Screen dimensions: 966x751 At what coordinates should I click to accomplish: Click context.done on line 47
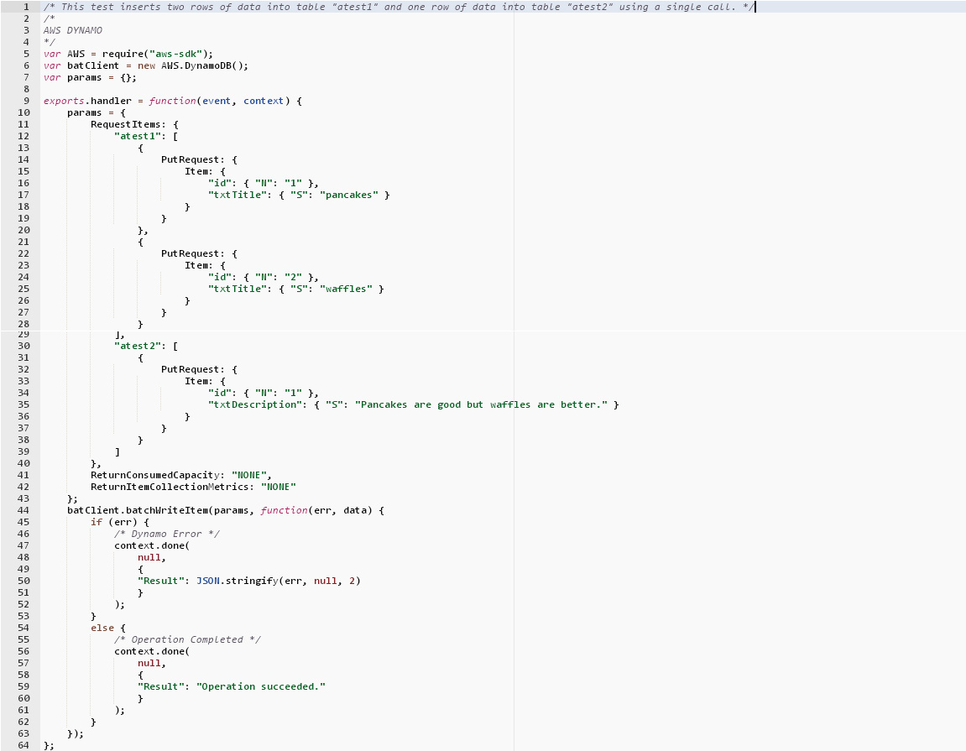[149, 545]
